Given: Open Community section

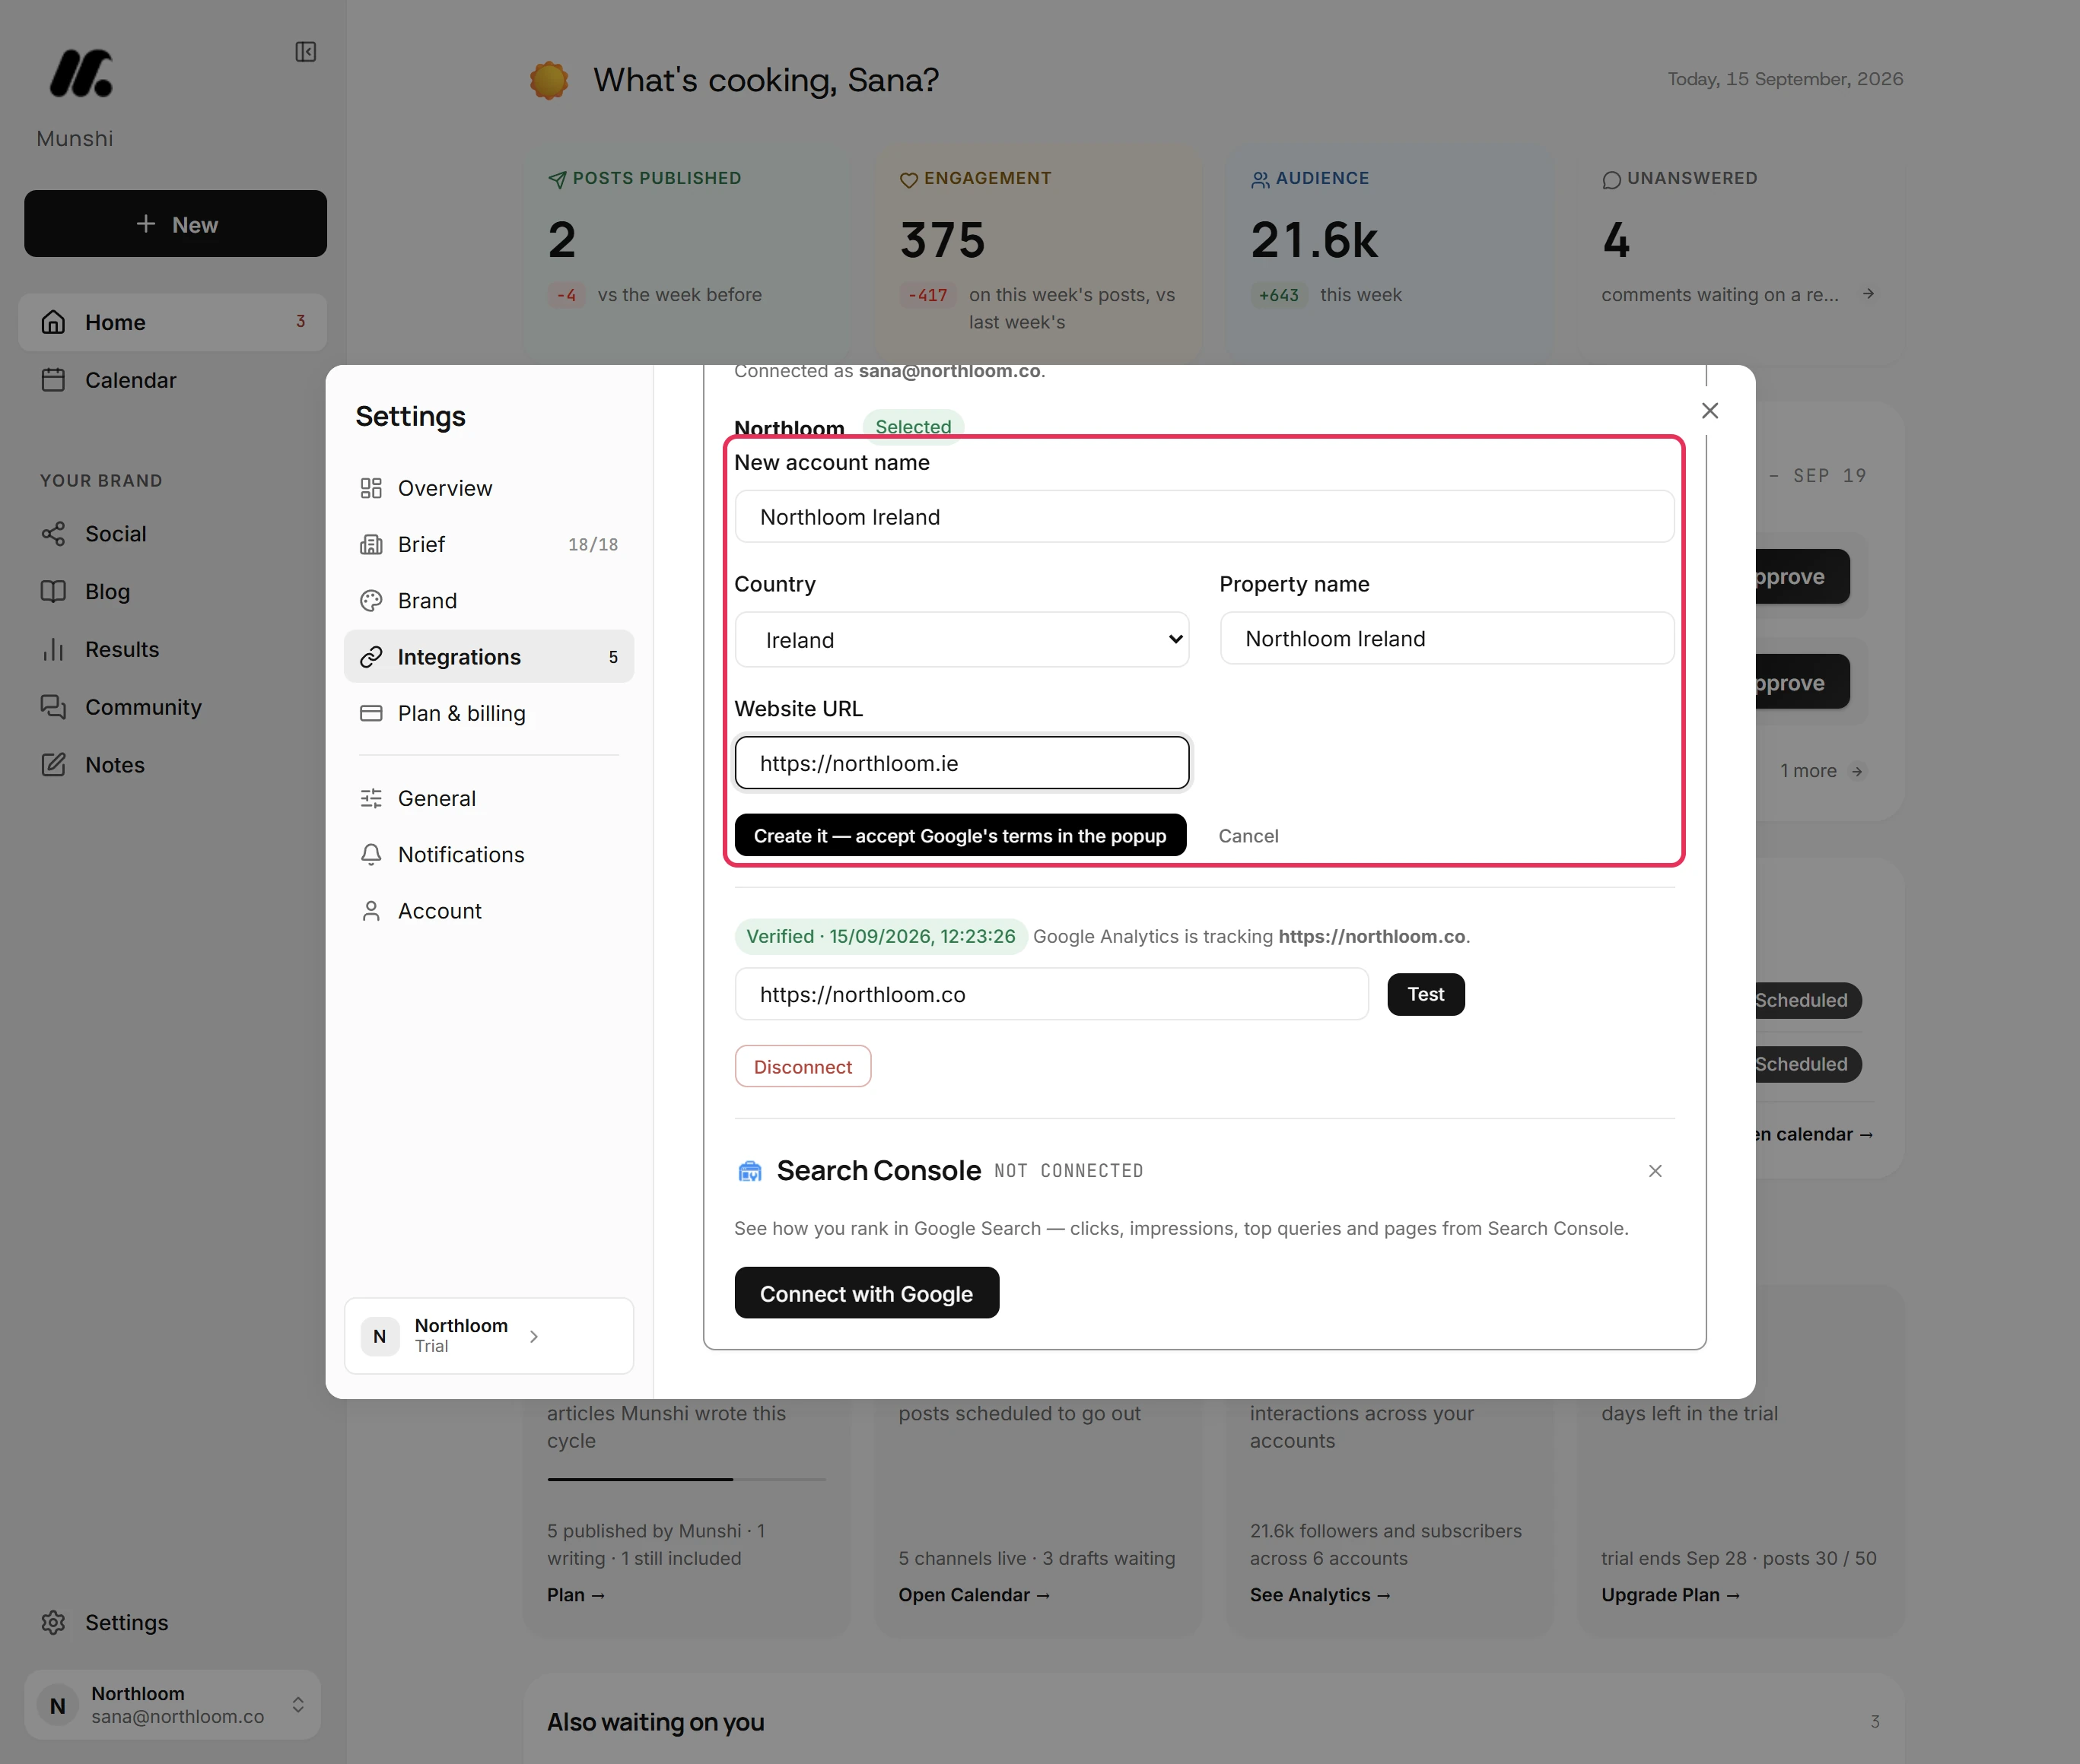Looking at the screenshot, I should [173, 707].
